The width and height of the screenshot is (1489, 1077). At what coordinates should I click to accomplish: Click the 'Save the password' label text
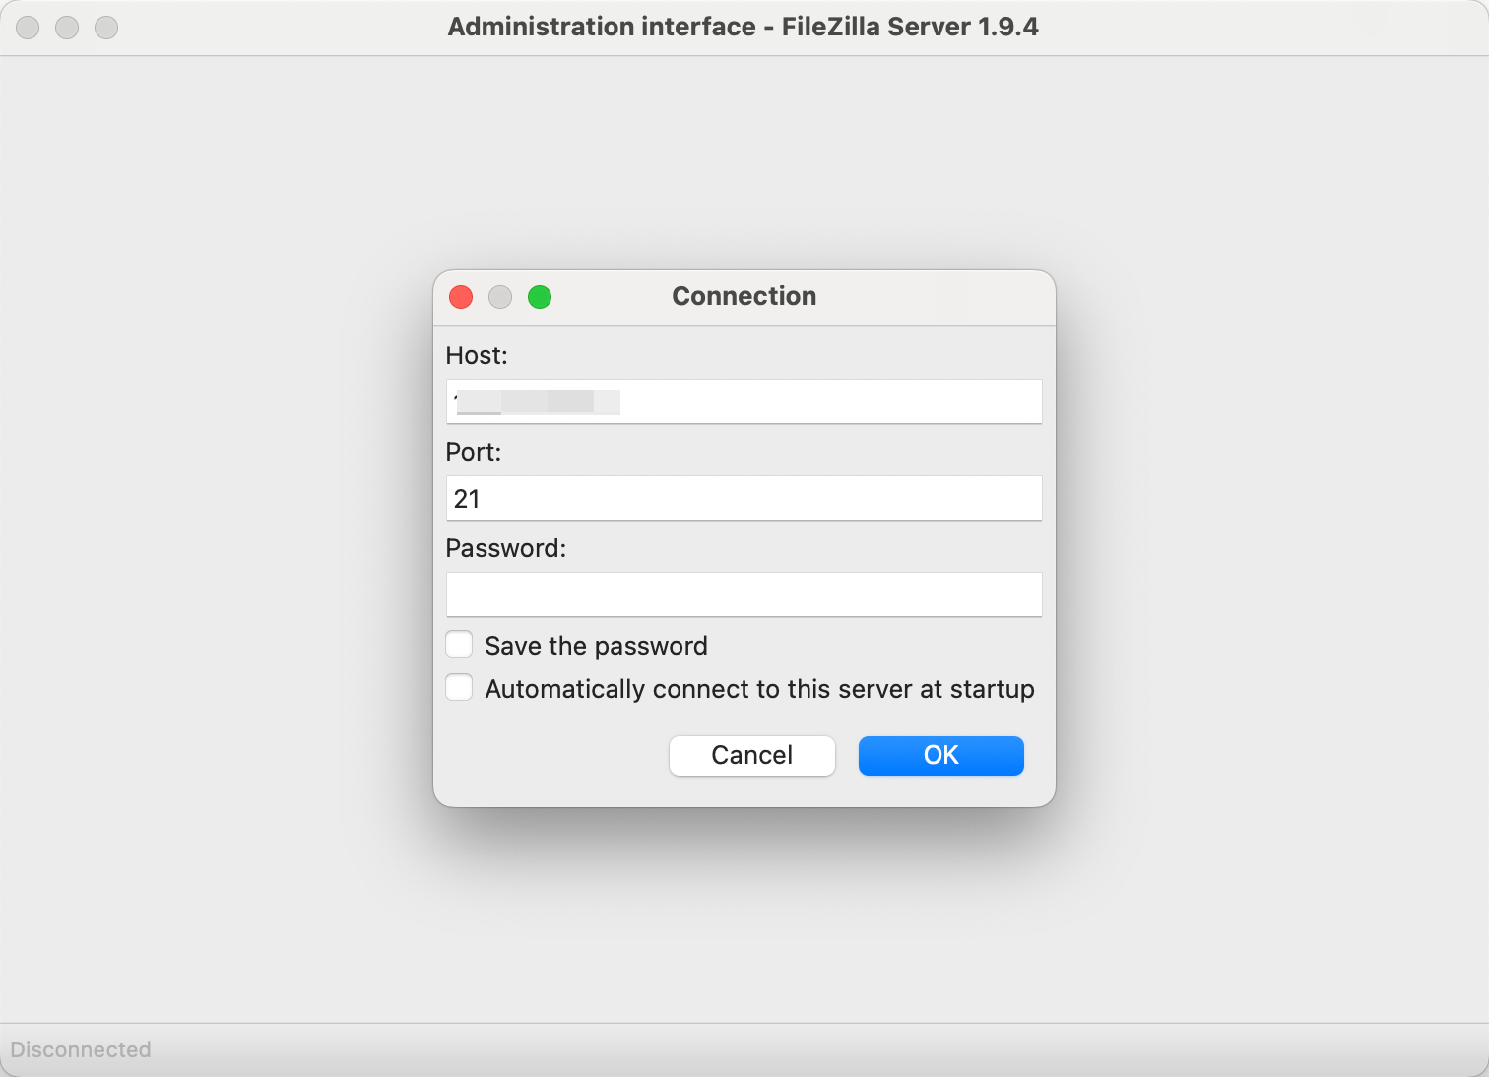point(596,646)
